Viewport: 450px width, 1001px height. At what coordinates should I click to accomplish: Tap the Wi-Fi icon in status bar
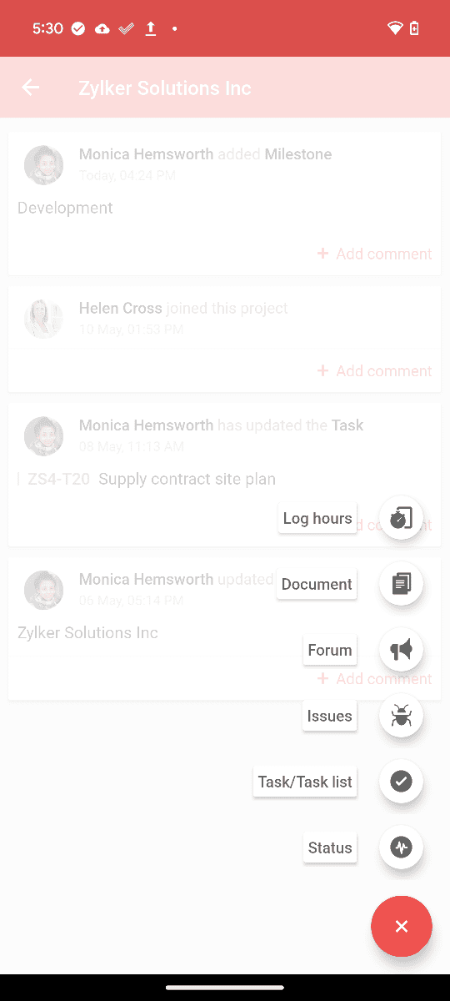point(395,28)
